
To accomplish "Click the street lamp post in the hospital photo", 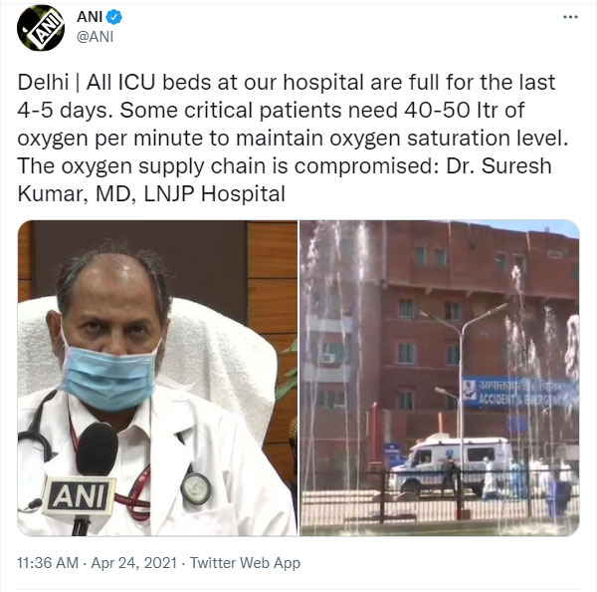I will click(x=462, y=410).
